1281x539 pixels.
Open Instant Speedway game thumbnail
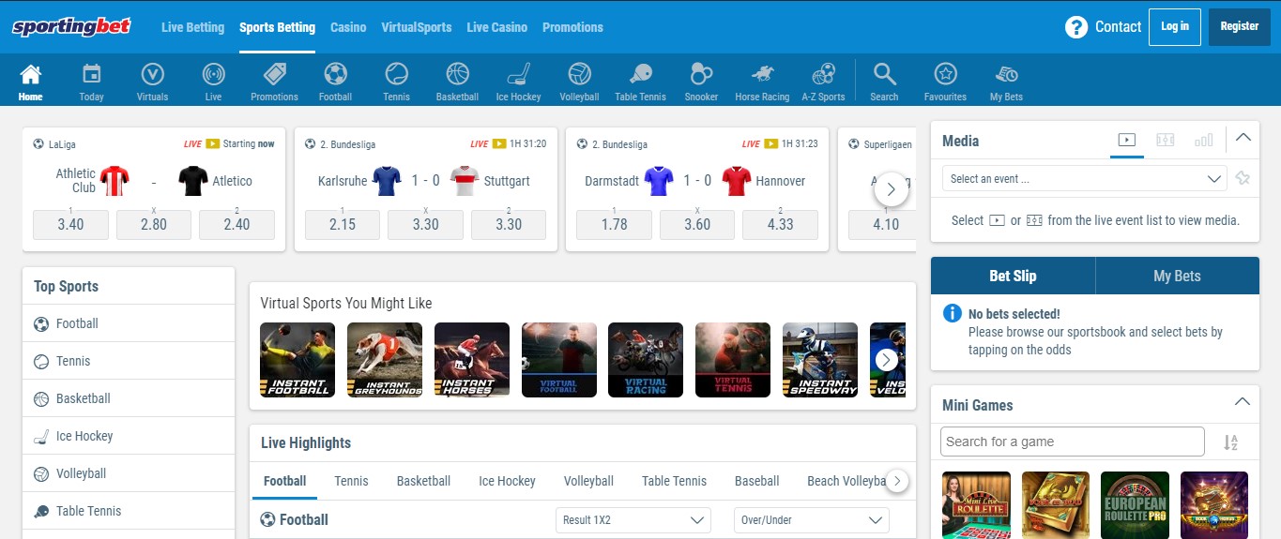pyautogui.click(x=820, y=360)
